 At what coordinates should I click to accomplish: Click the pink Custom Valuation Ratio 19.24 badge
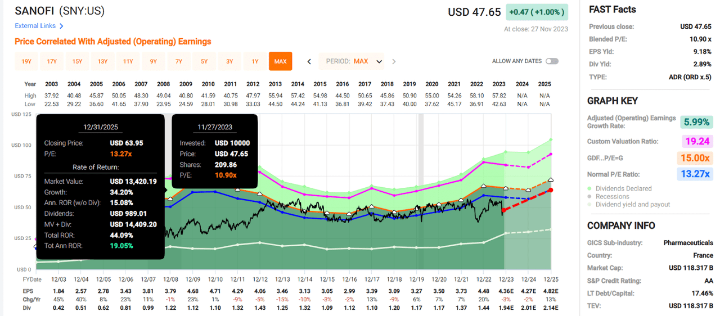(696, 141)
